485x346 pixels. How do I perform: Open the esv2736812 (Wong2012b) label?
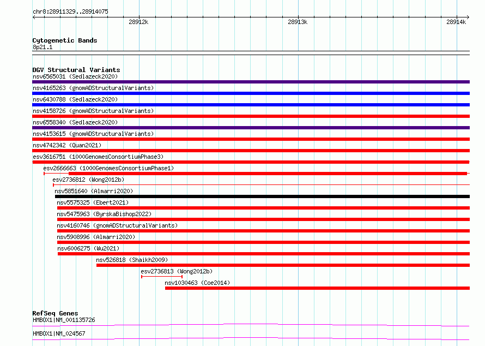pyautogui.click(x=88, y=180)
